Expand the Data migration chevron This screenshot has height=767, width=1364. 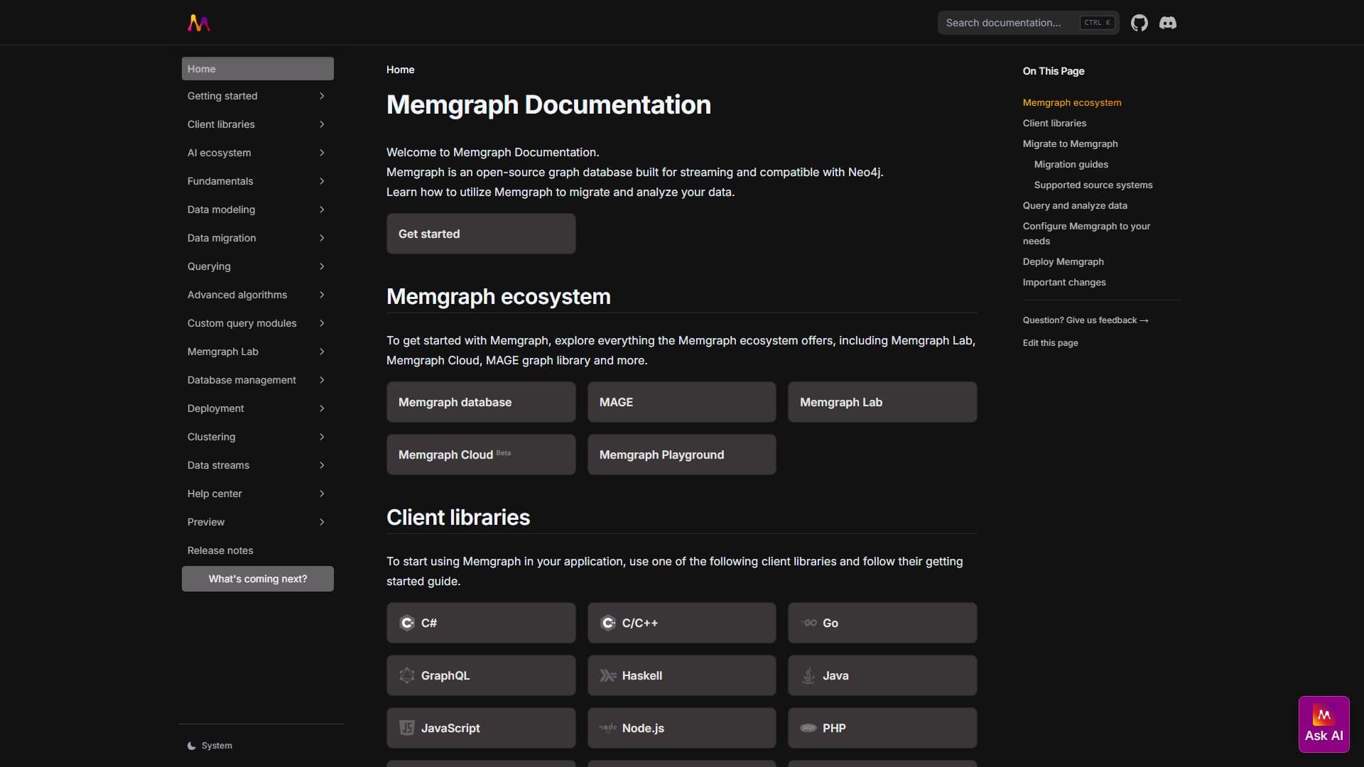[x=322, y=238]
